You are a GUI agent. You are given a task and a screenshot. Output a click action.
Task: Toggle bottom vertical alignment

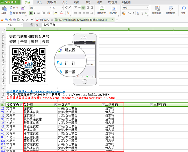83,8
